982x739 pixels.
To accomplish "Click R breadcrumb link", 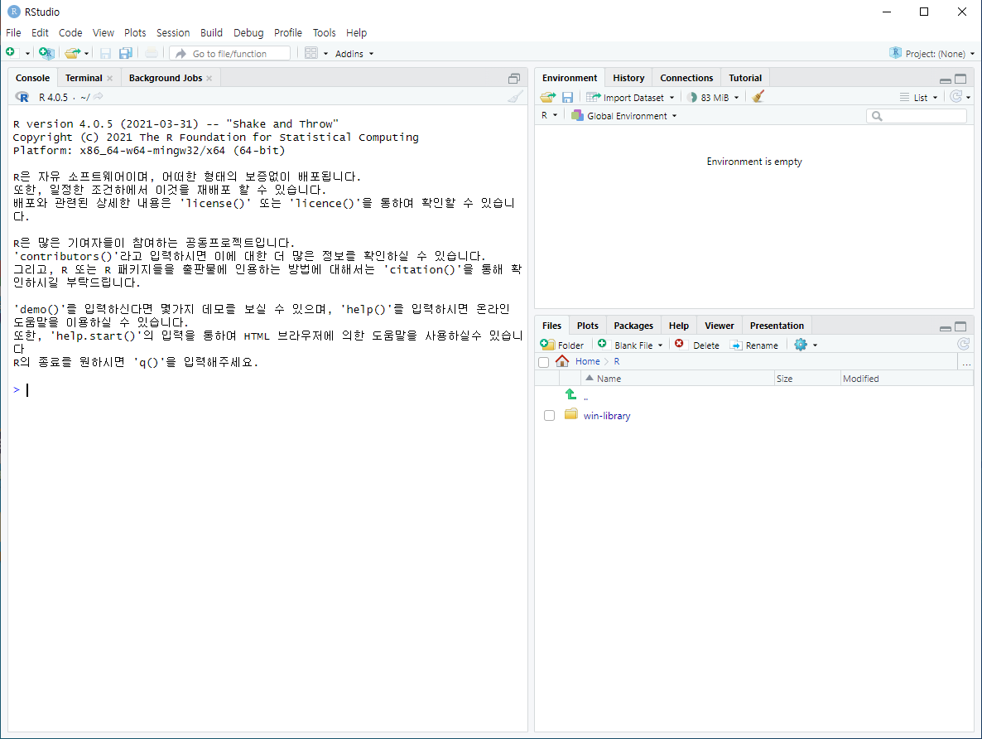I will pyautogui.click(x=616, y=361).
